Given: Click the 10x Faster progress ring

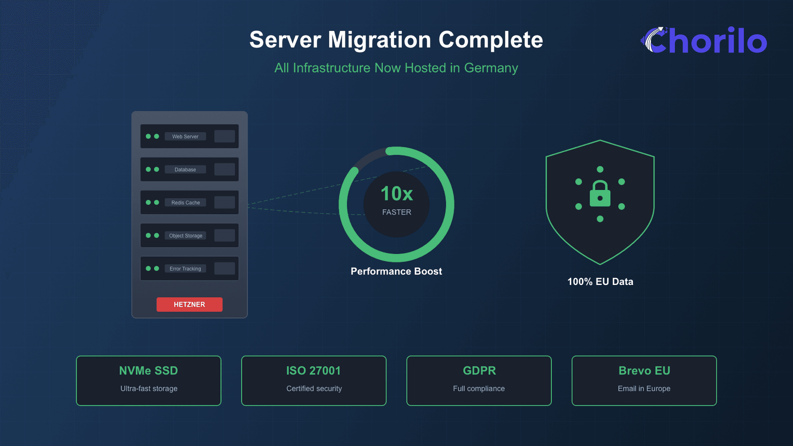Looking at the screenshot, I should 396,204.
